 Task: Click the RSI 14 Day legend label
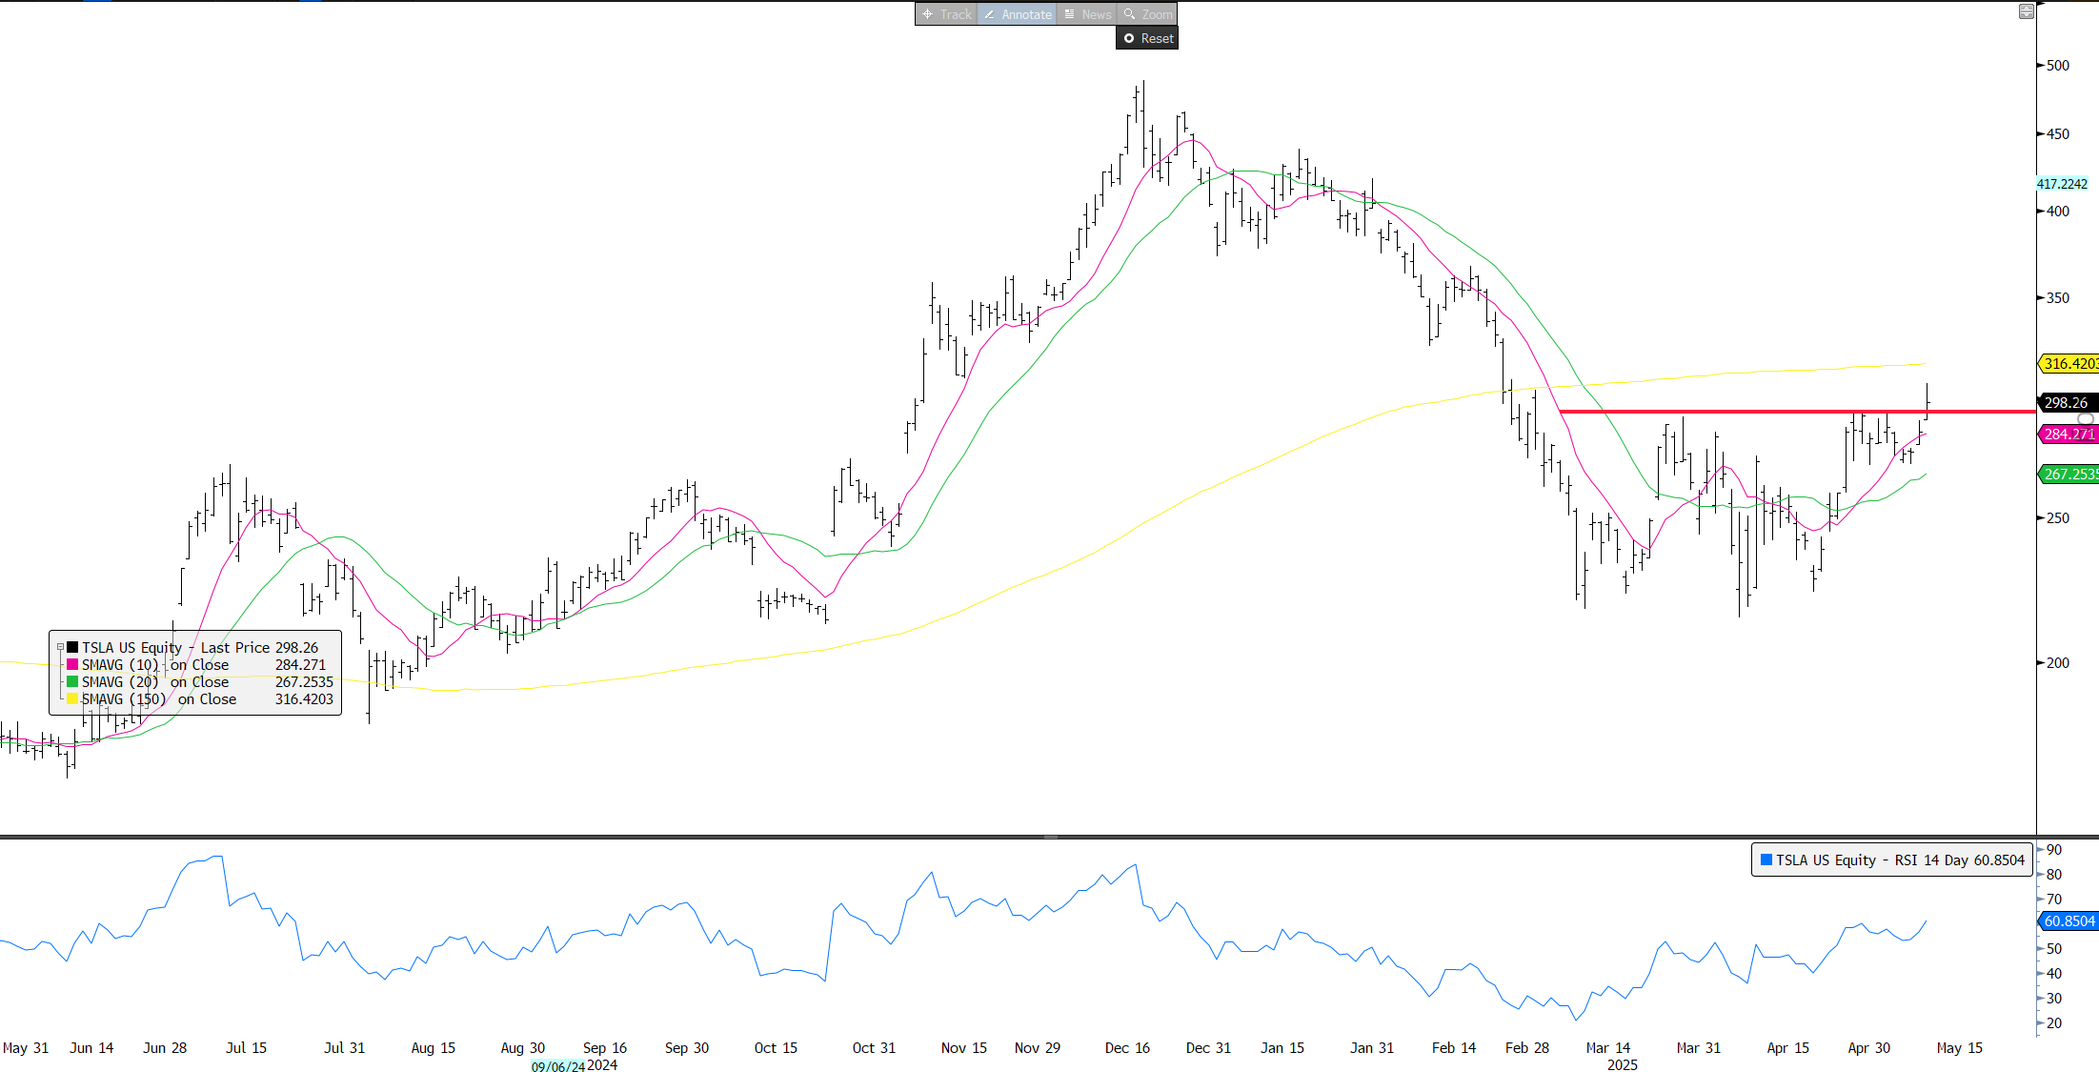pos(1899,860)
